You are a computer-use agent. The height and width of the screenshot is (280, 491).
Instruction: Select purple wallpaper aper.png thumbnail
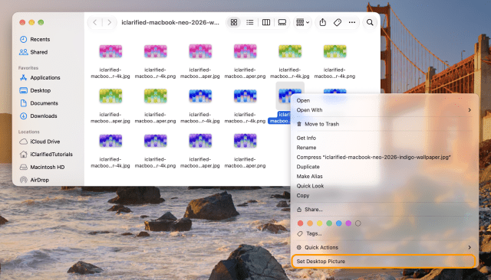pos(245,141)
